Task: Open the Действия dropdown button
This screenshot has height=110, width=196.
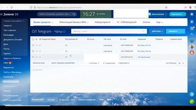Action: coord(157,31)
